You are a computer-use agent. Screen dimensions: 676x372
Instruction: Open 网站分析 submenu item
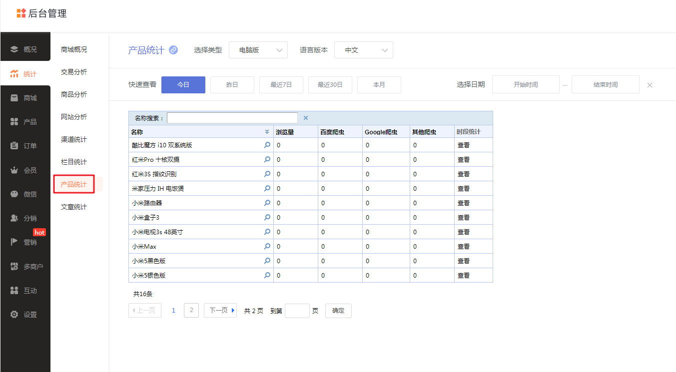point(74,117)
